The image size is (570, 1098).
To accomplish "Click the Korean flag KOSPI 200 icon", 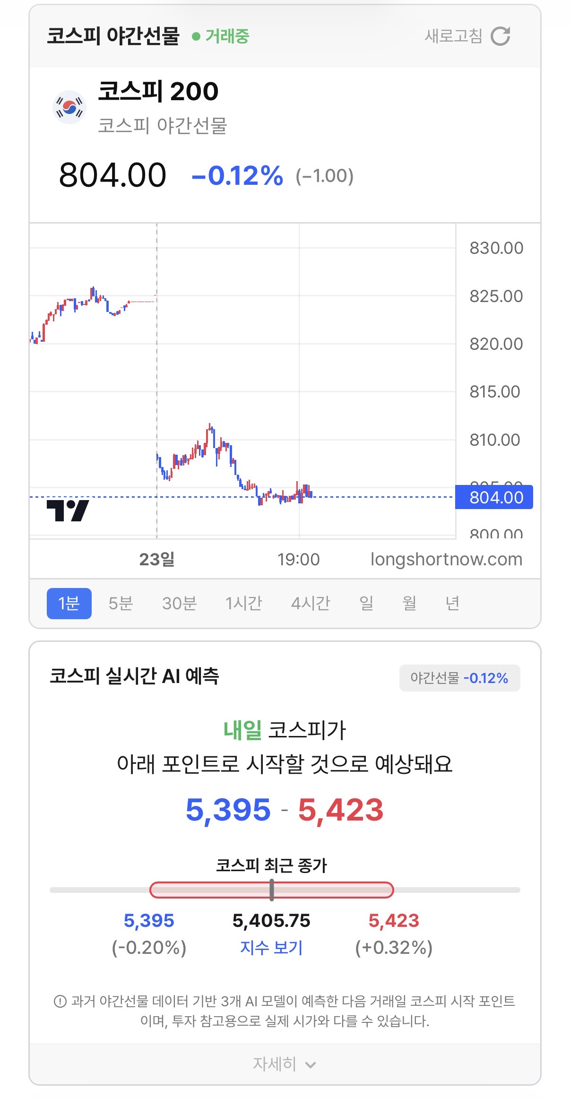I will pos(69,107).
